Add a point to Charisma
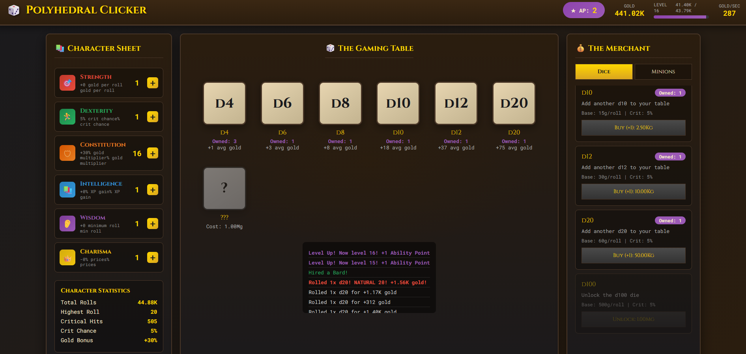 click(x=153, y=257)
